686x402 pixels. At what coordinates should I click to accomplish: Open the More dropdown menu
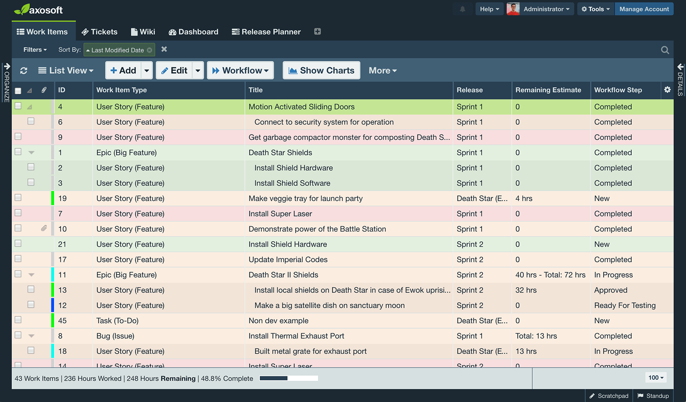(382, 70)
